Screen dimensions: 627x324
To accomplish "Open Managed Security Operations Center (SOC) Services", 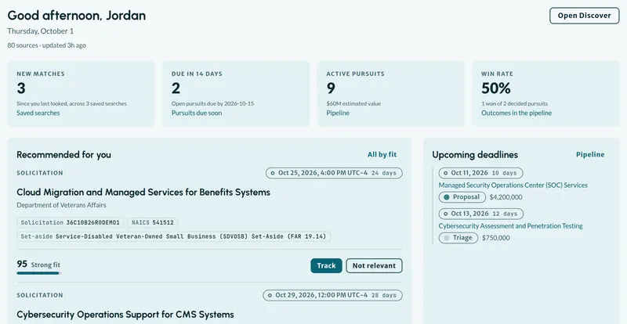I will click(x=513, y=185).
